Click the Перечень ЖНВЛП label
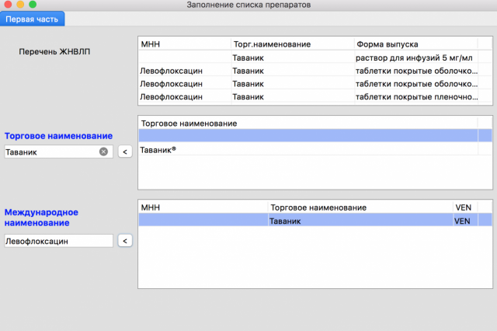 (x=54, y=51)
